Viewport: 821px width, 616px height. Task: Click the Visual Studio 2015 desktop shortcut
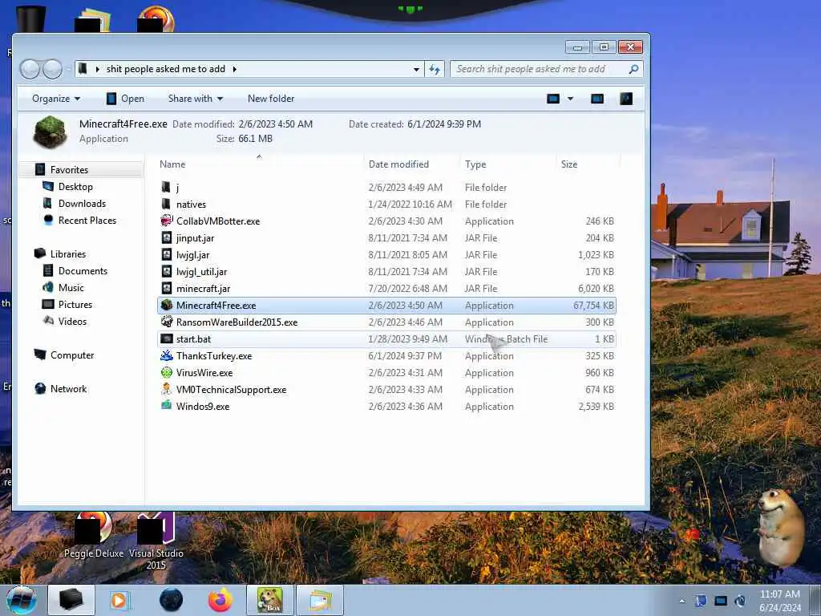[x=156, y=541]
